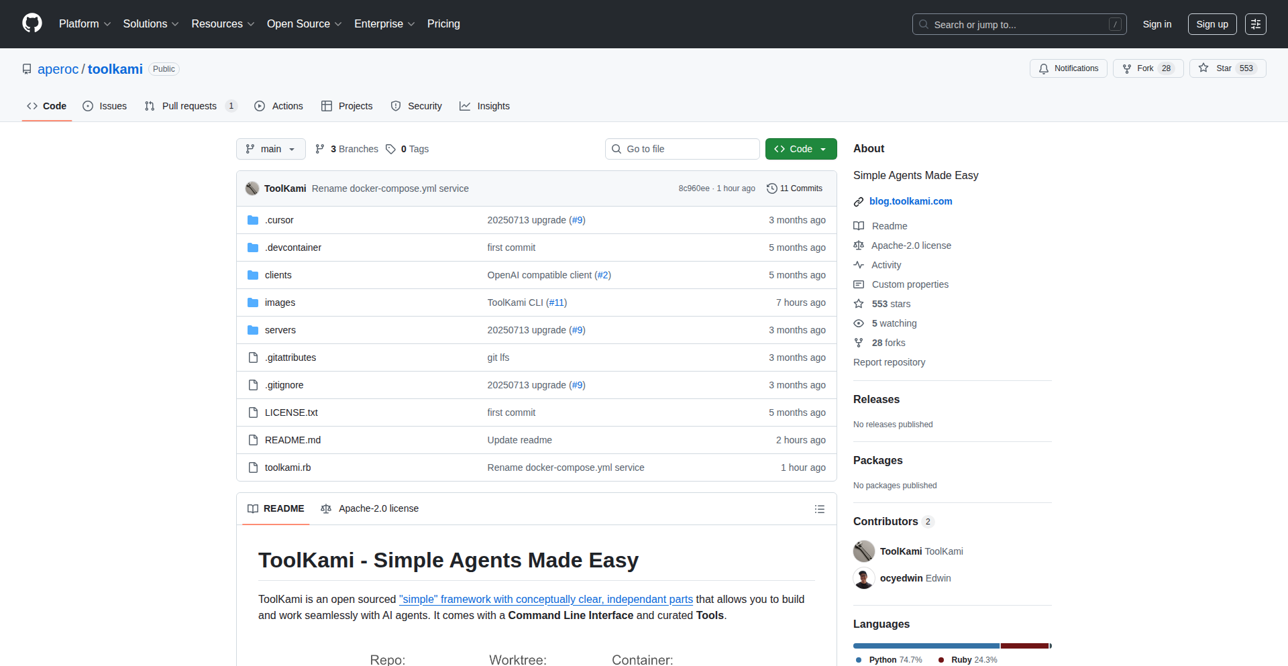
Task: Click the 28 forks icon
Action: tap(859, 343)
